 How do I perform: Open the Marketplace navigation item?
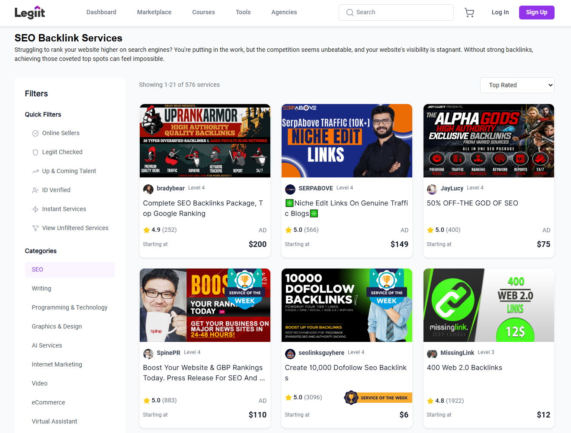[x=154, y=12]
